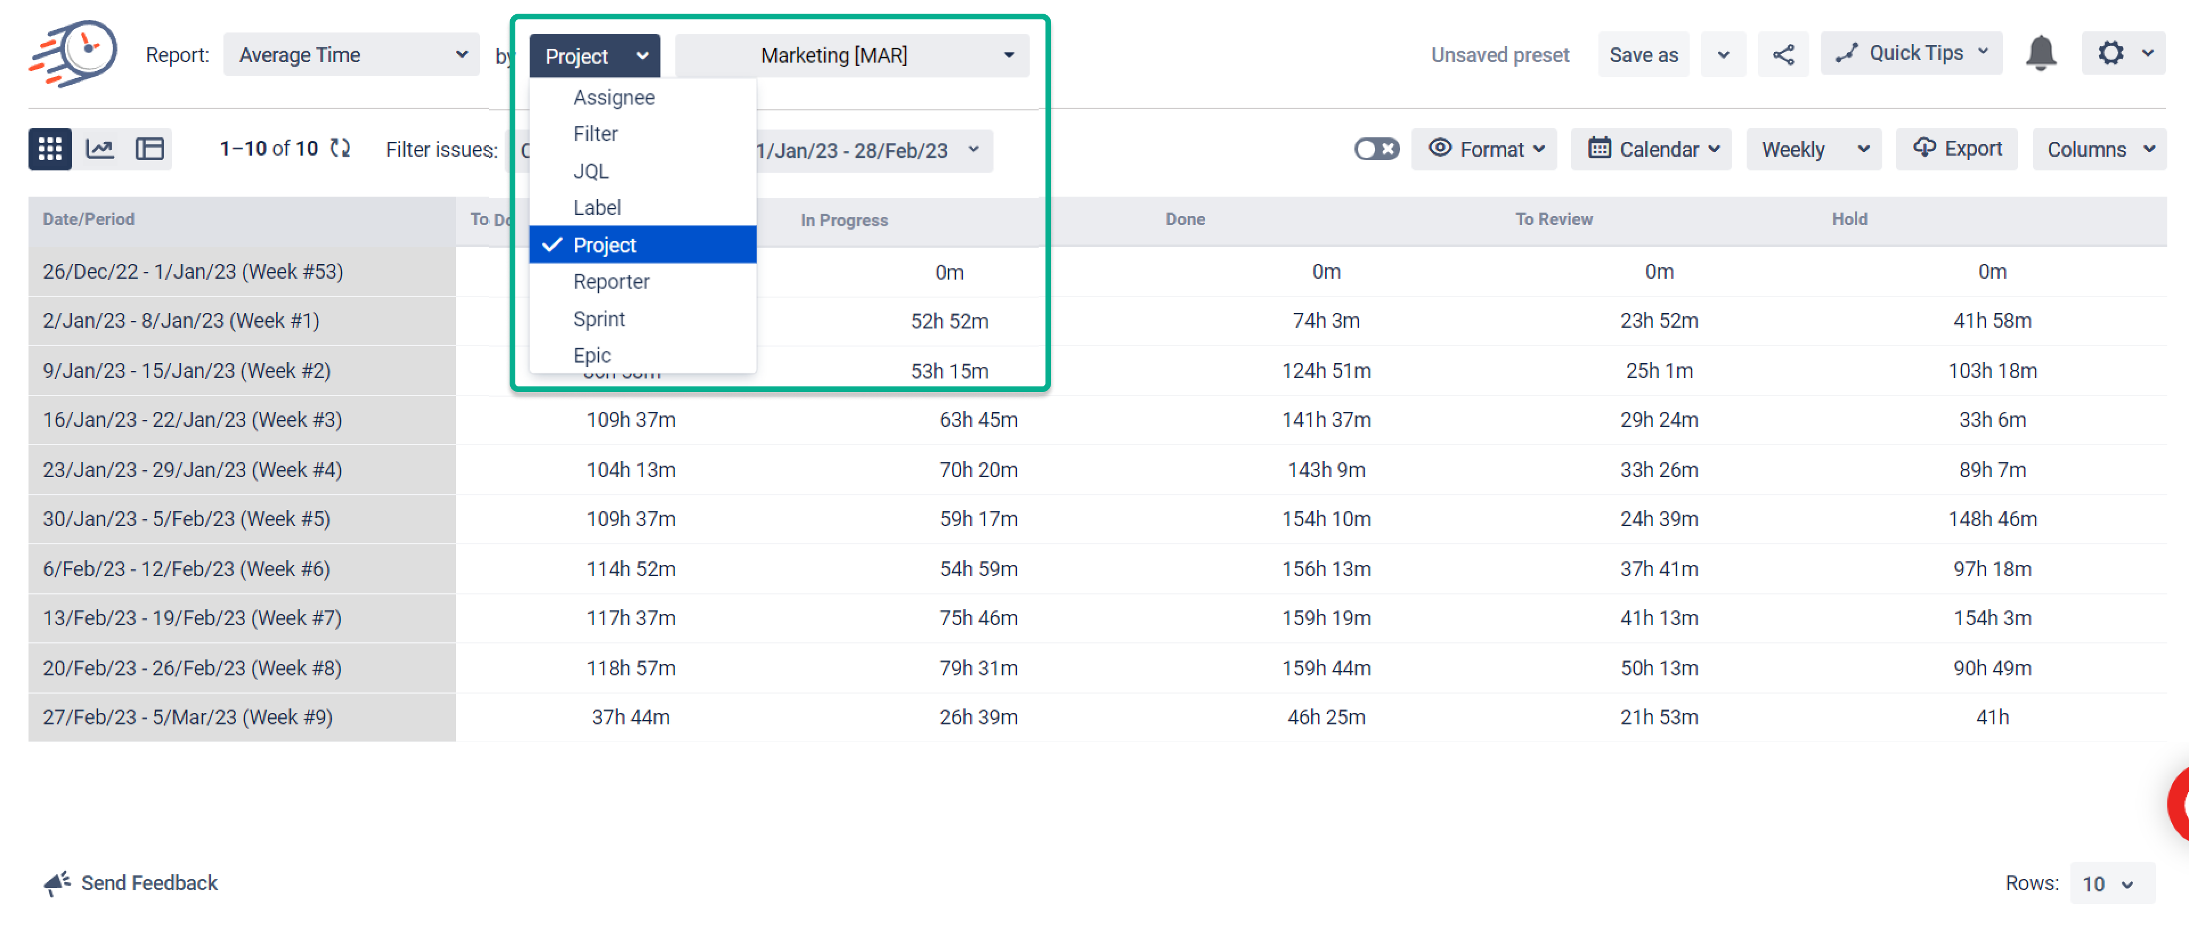
Task: Click the share report icon
Action: [x=1784, y=54]
